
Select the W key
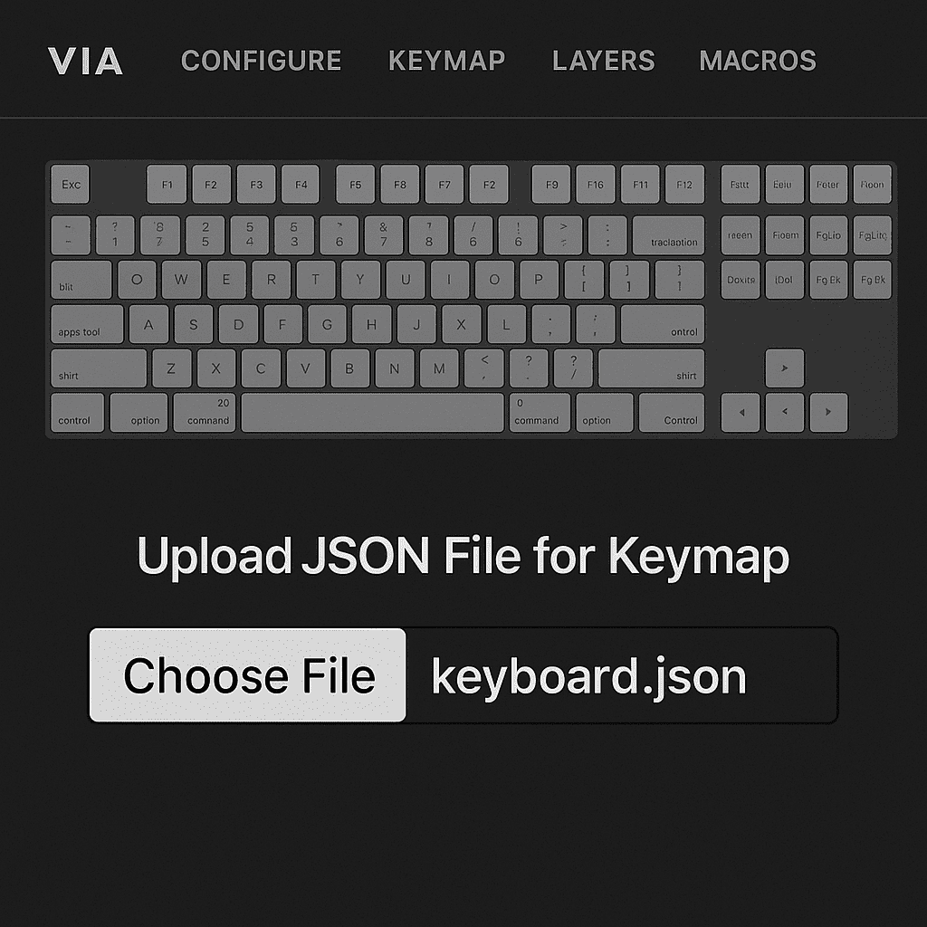click(x=181, y=280)
